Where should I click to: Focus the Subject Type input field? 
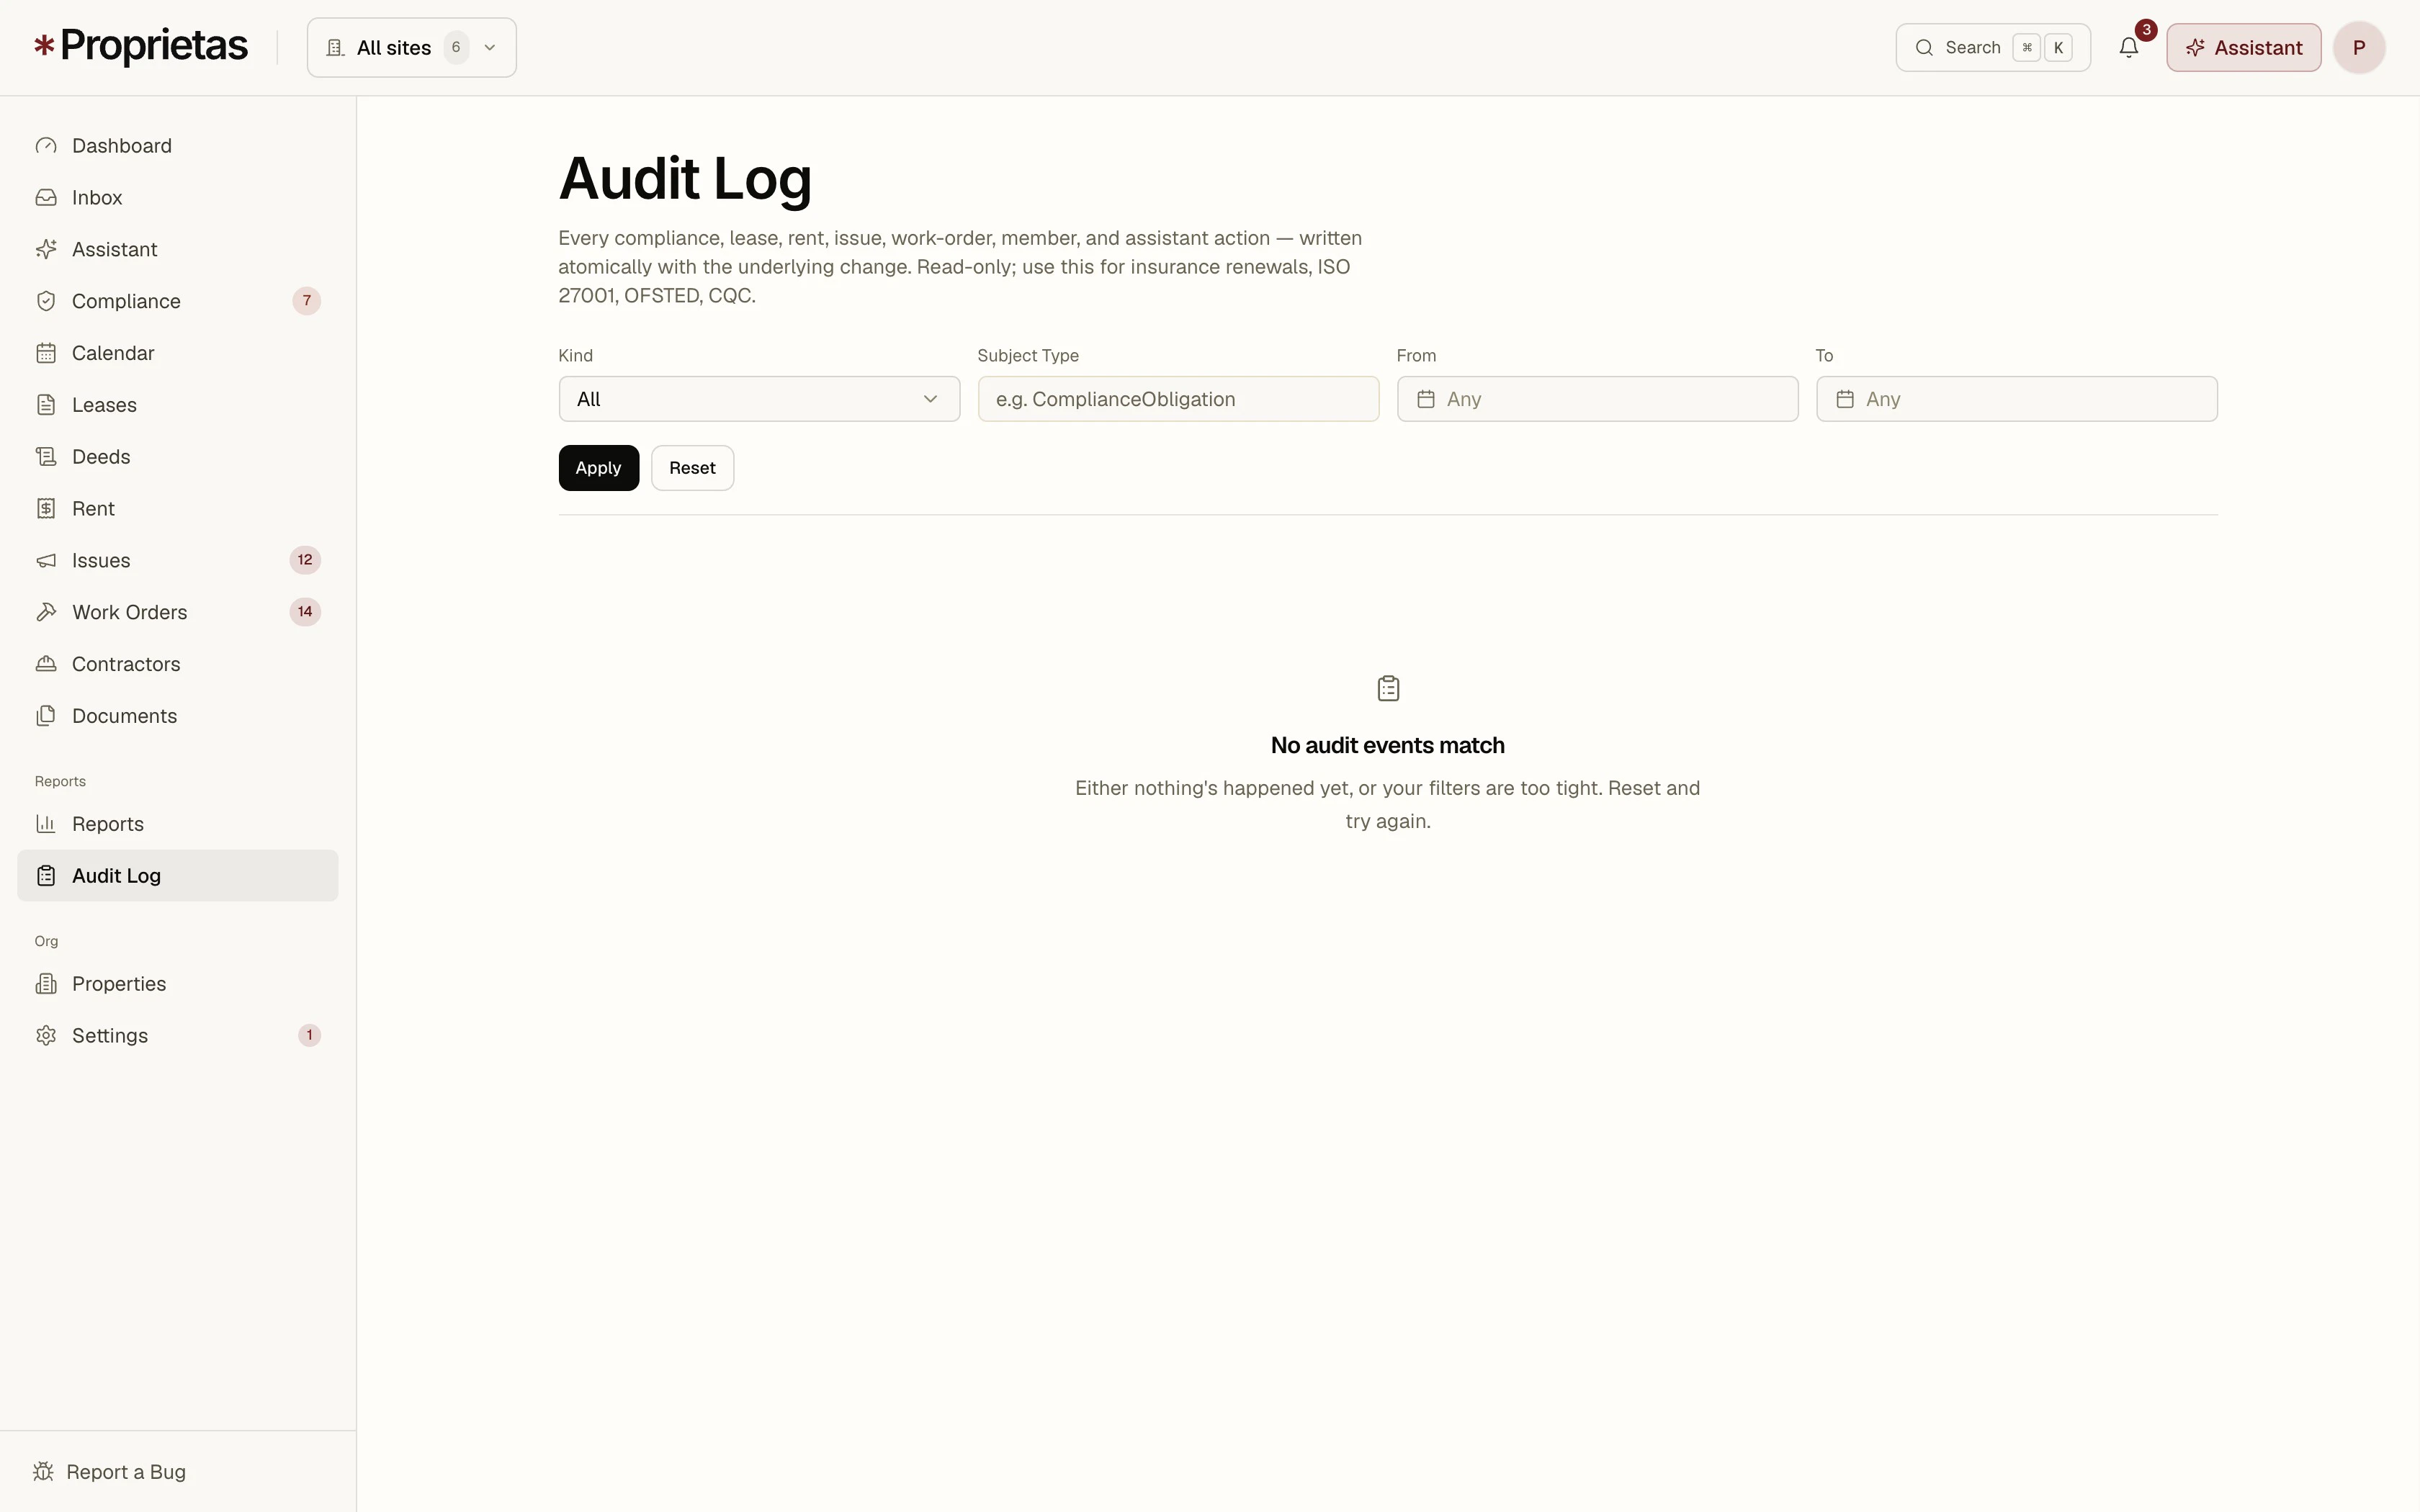(x=1178, y=399)
